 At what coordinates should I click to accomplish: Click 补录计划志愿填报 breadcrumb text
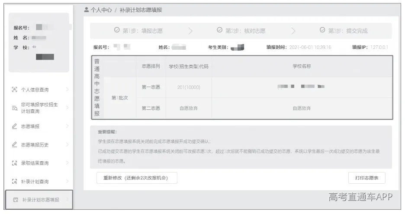141,10
